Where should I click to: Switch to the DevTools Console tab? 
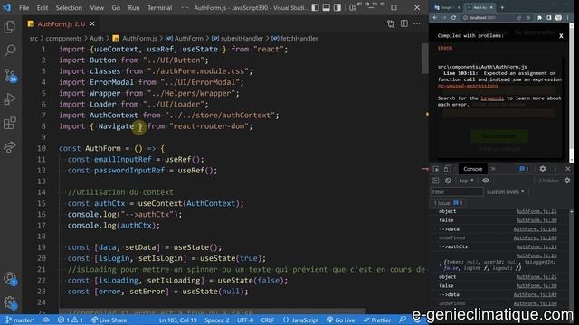click(472, 169)
